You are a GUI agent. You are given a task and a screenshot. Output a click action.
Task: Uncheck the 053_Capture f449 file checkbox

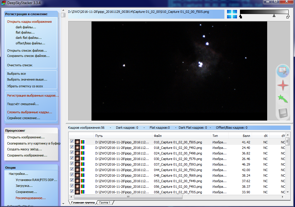[72, 180]
